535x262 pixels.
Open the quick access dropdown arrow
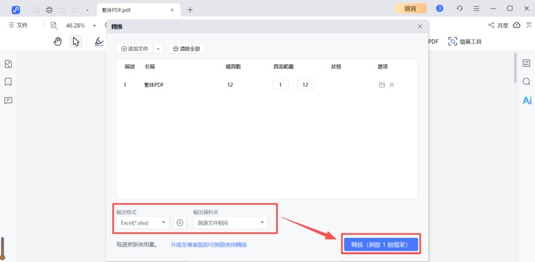click(88, 10)
